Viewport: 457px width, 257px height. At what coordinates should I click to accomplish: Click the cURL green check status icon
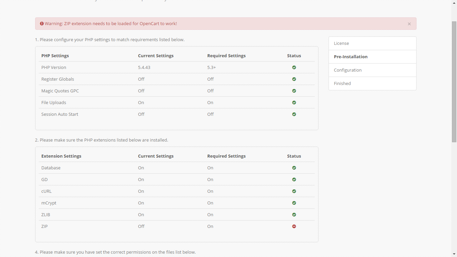point(294,191)
